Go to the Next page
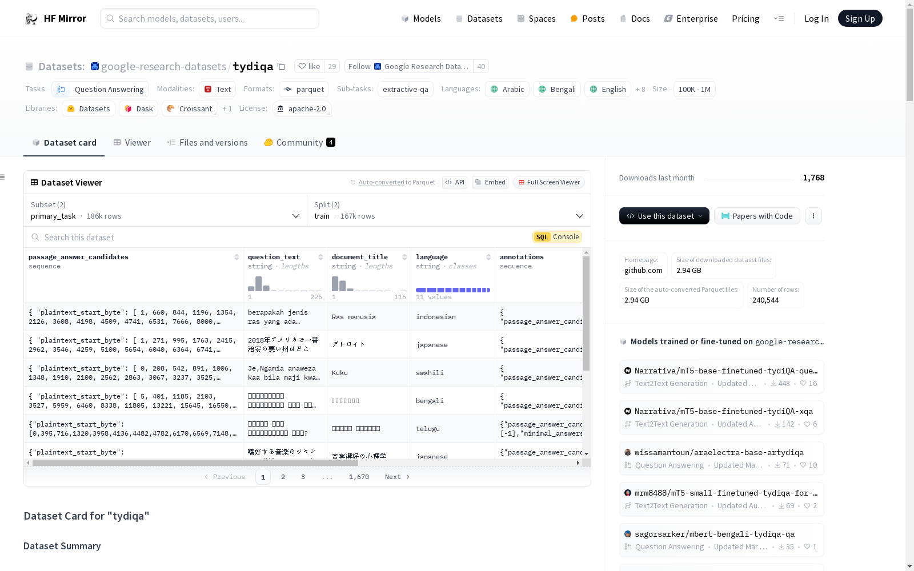 click(x=397, y=477)
